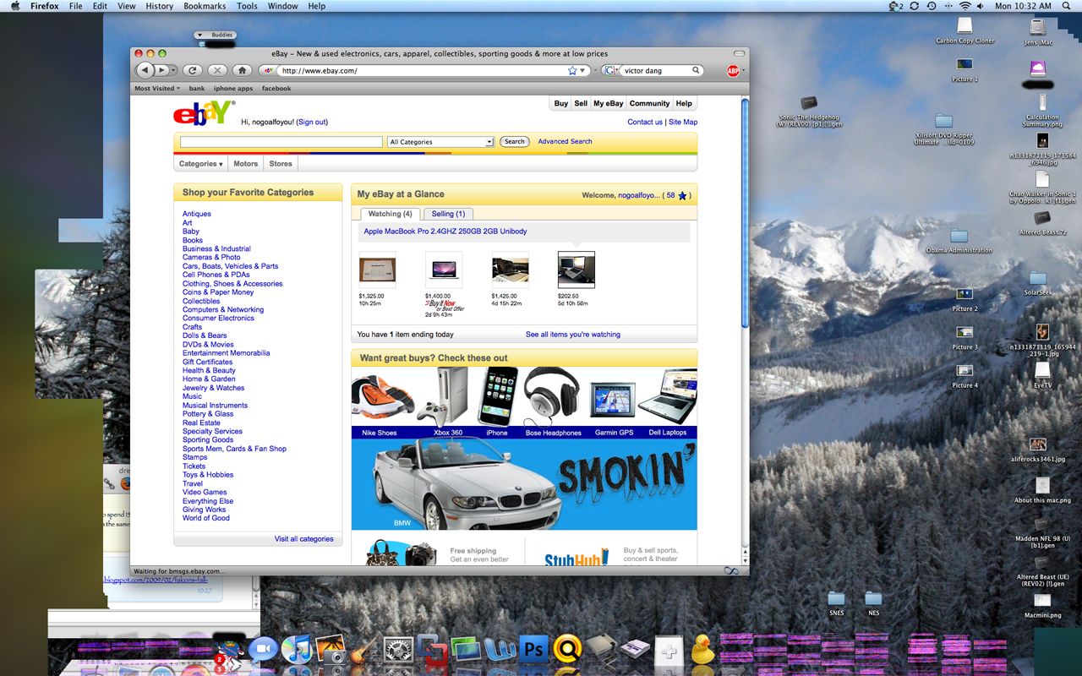Select the Jens iMac drive icon

(1037, 30)
